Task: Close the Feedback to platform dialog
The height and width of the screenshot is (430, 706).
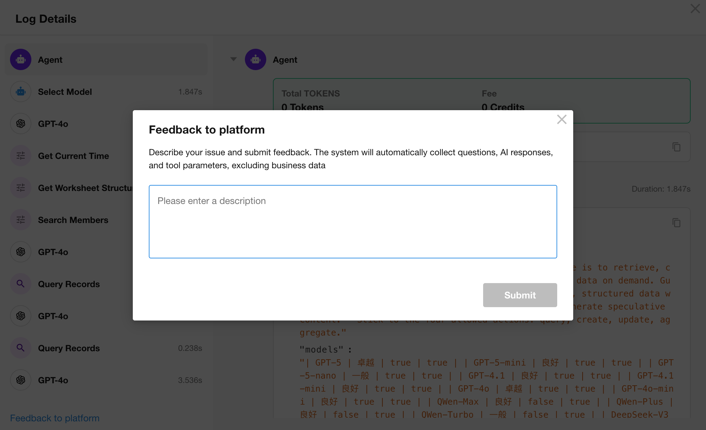Action: [x=562, y=120]
